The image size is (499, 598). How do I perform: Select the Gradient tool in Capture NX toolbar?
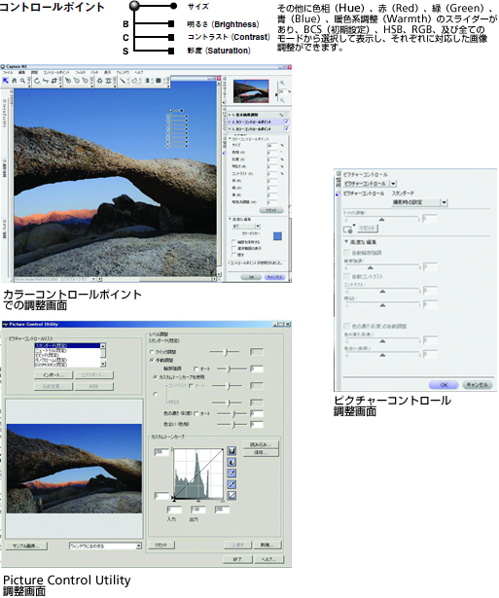(x=147, y=81)
